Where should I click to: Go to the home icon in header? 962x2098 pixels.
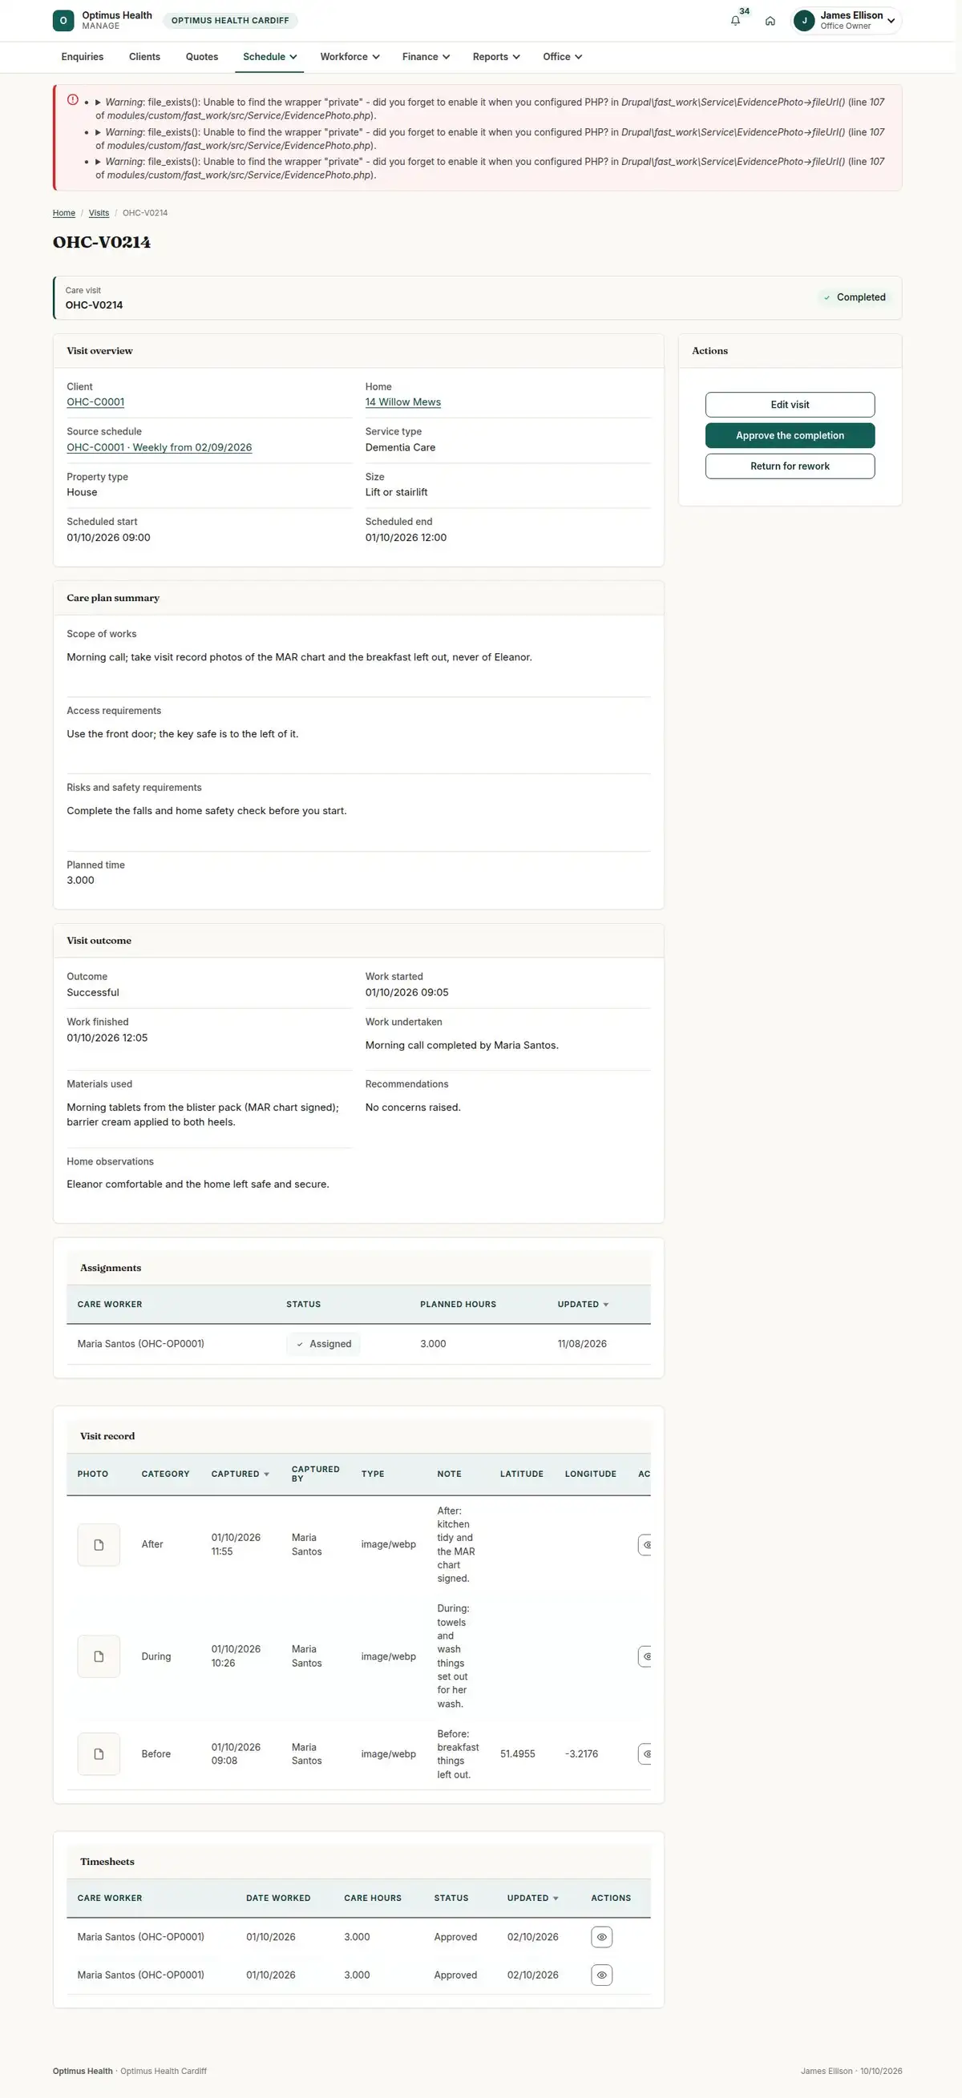tap(770, 20)
